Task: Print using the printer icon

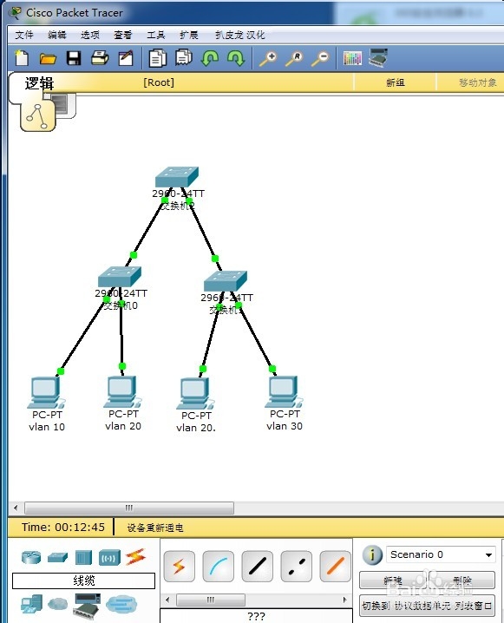Action: click(x=100, y=58)
